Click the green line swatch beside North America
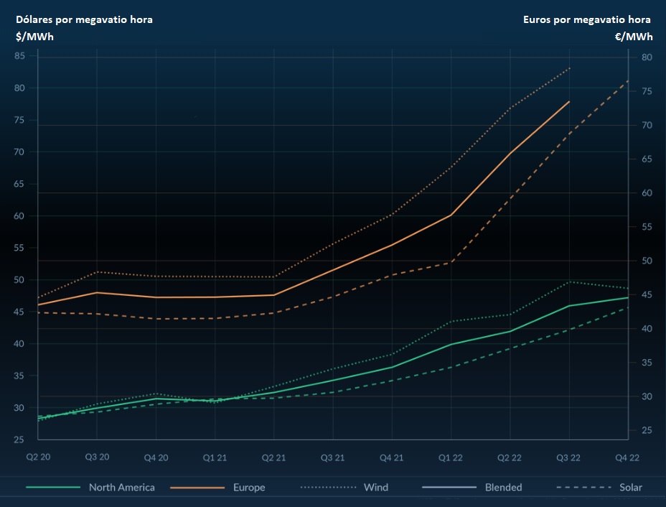This screenshot has height=507, width=666. (53, 488)
